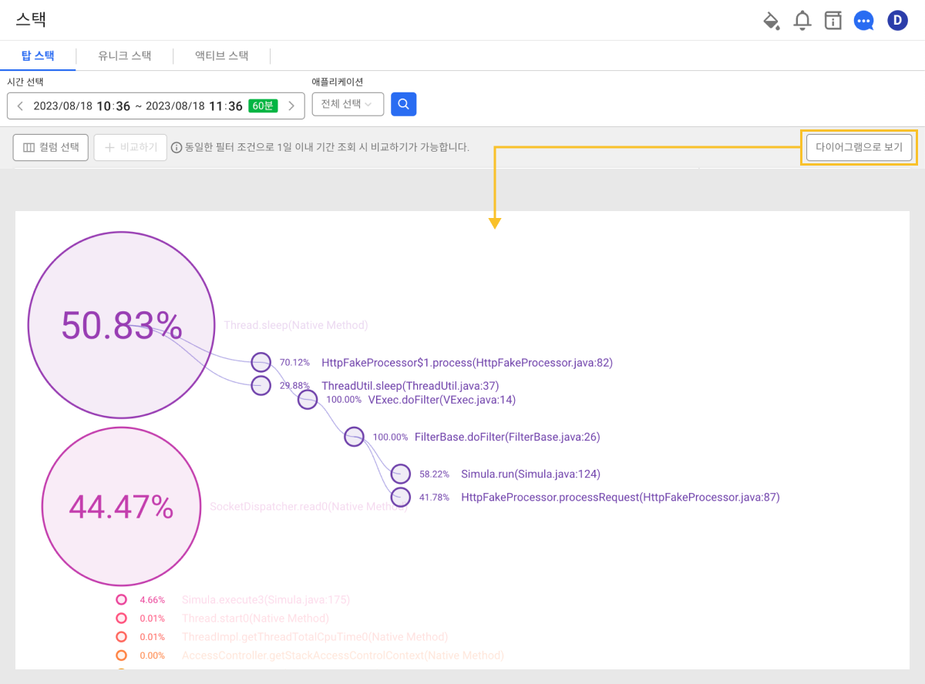Open the notifications bell
This screenshot has height=684, width=925.
pyautogui.click(x=802, y=21)
